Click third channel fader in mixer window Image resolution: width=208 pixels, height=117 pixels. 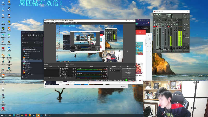tap(168, 33)
